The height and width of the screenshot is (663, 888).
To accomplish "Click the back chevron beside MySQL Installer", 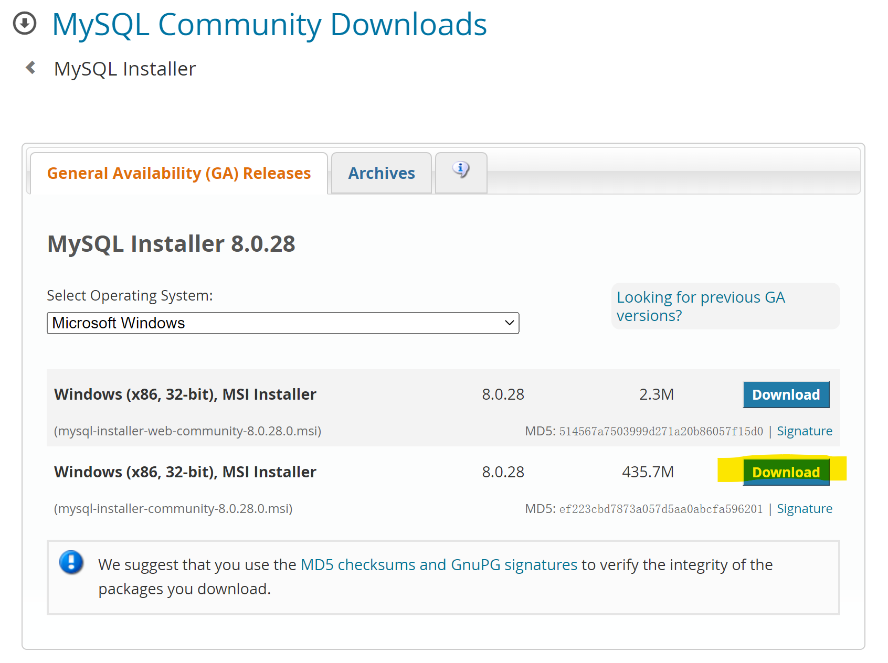I will point(31,68).
